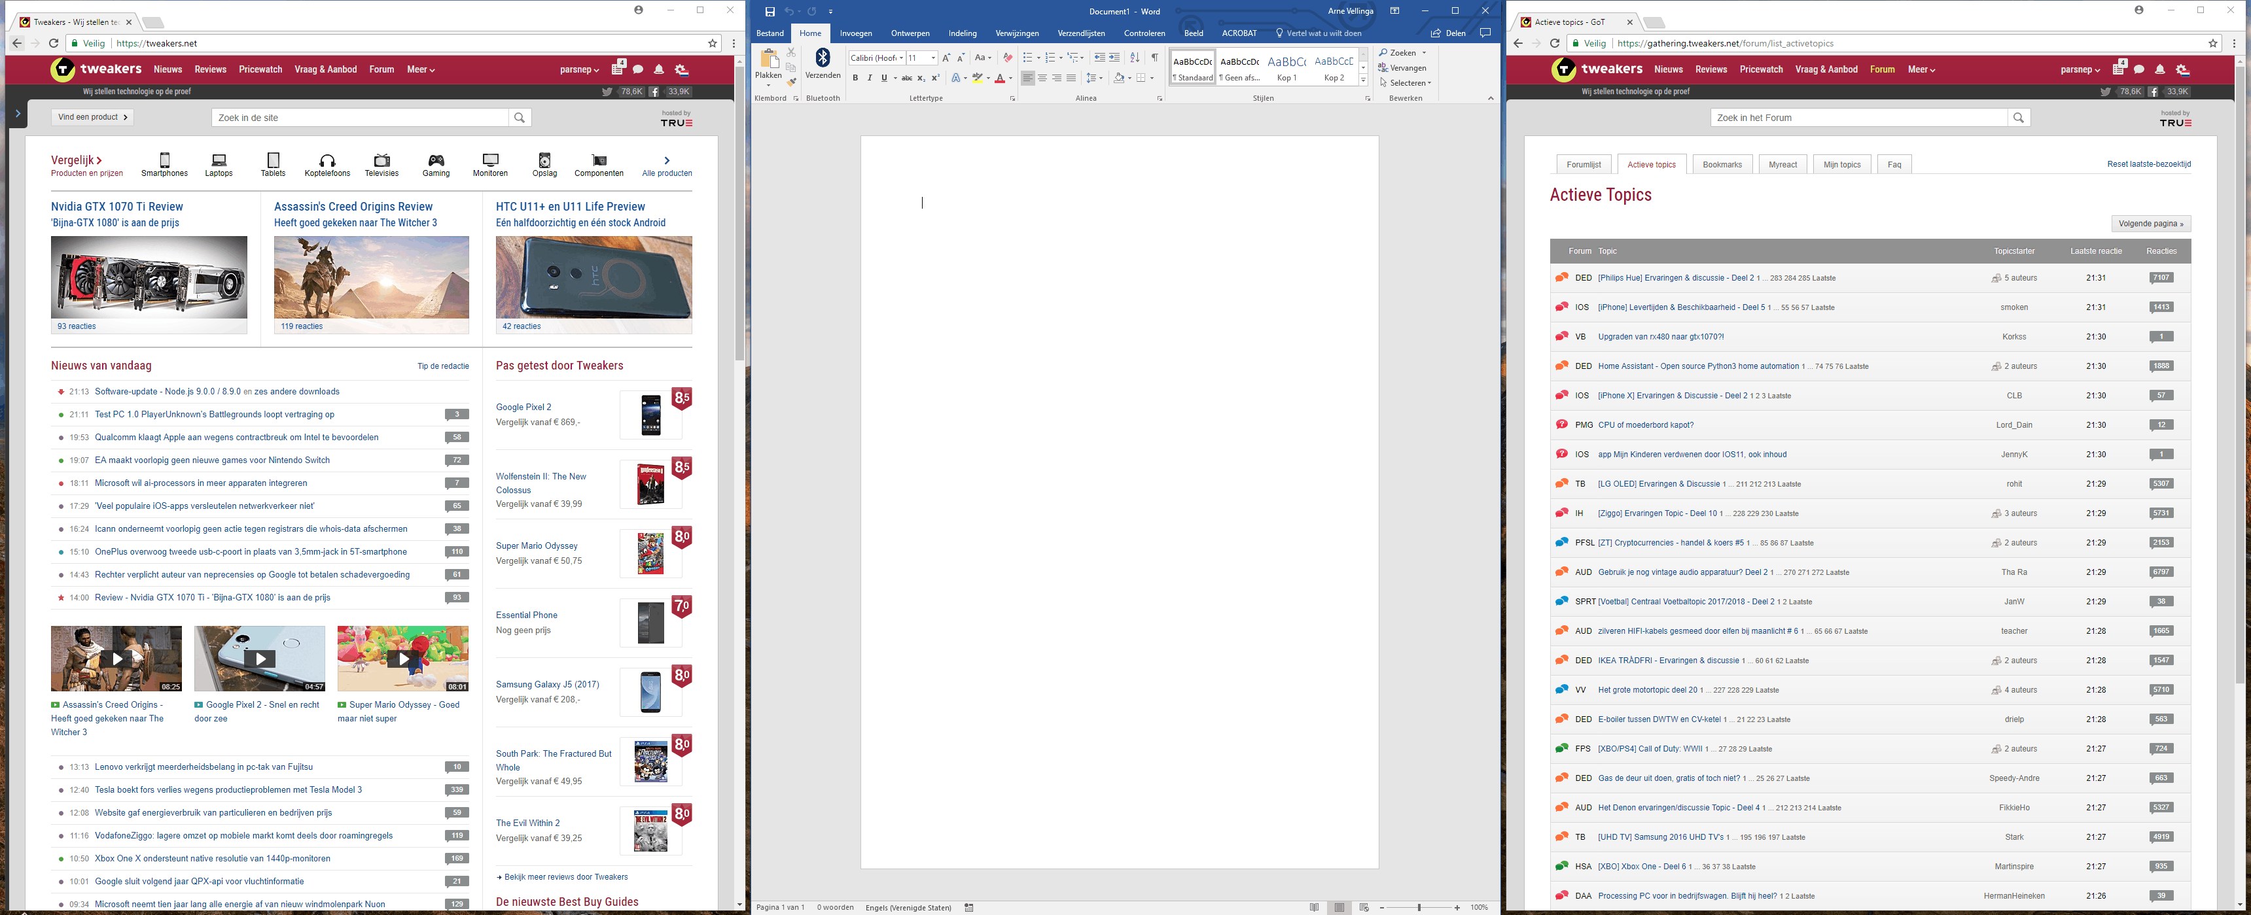2251x915 pixels.
Task: Apply superscript formatting in Word
Action: coord(935,78)
